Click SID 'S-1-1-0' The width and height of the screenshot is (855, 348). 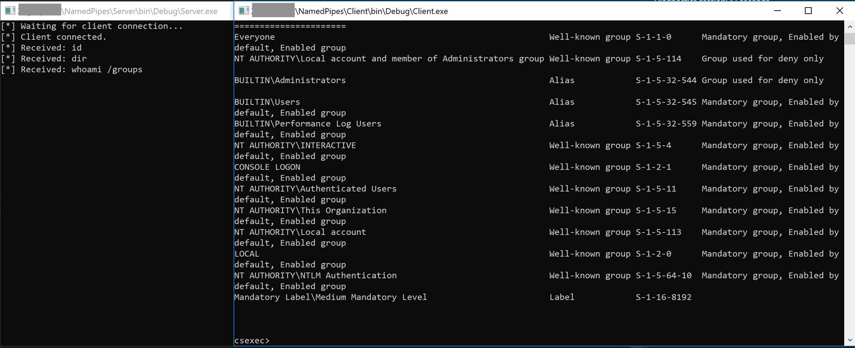tap(654, 37)
